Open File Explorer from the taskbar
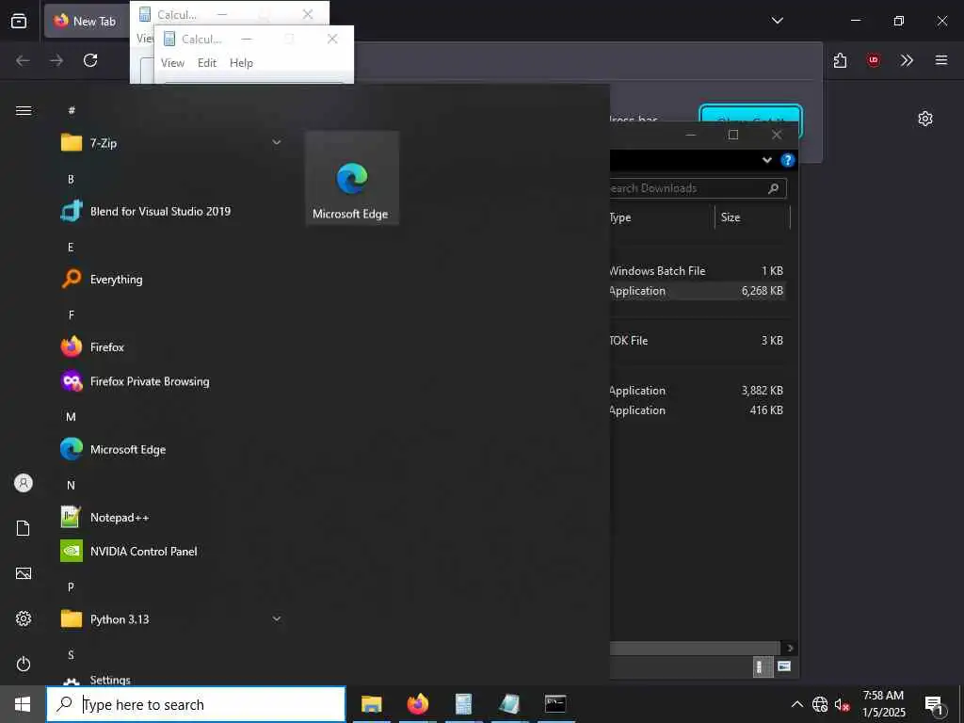Viewport: 964px width, 723px height. pos(371,704)
